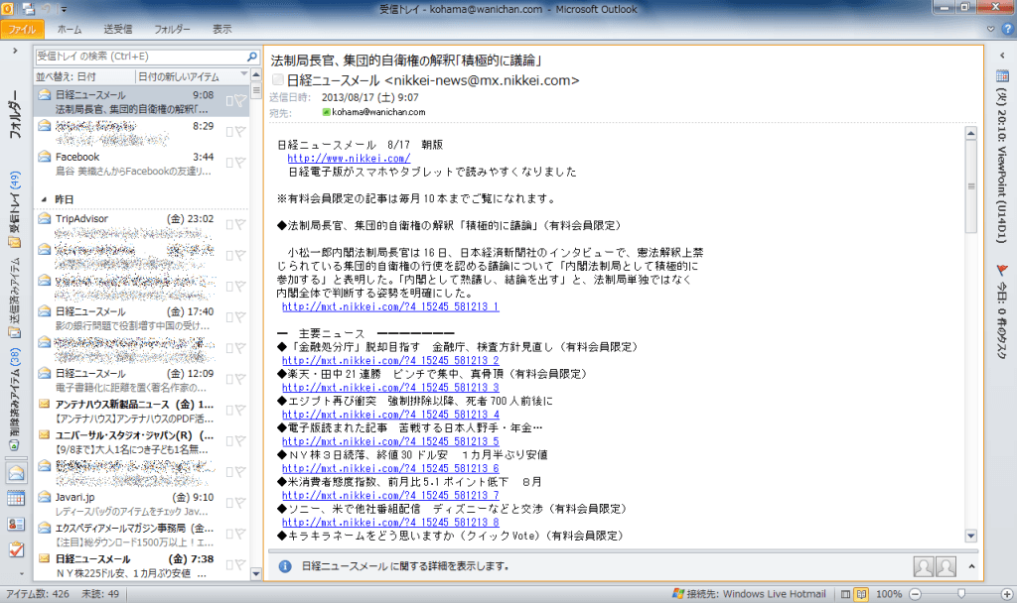This screenshot has width=1017, height=603.
Task: Open the Mail view in the navigation pane
Action: 16,473
